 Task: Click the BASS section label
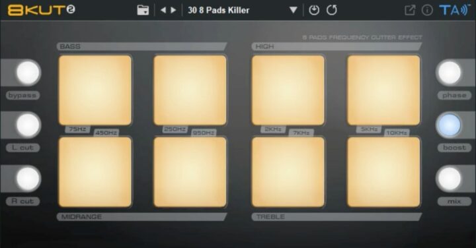70,46
